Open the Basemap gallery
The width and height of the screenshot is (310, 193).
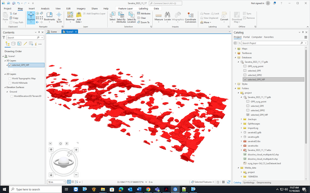click(x=70, y=17)
